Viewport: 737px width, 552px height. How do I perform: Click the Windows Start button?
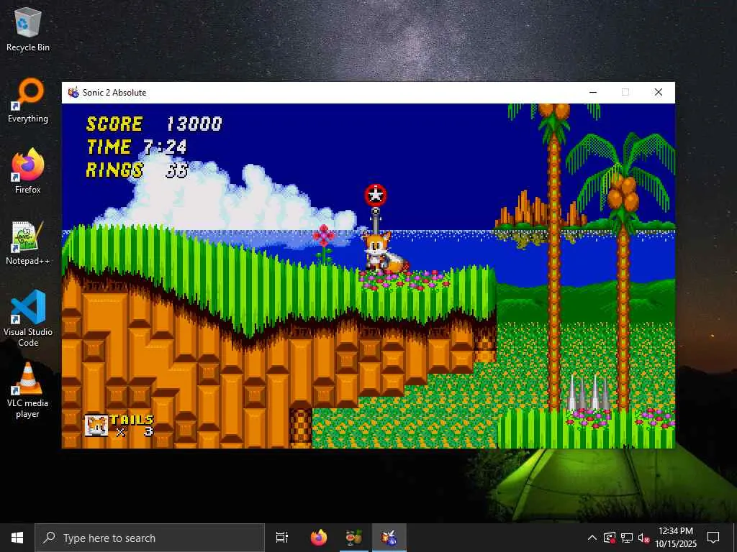(17, 538)
